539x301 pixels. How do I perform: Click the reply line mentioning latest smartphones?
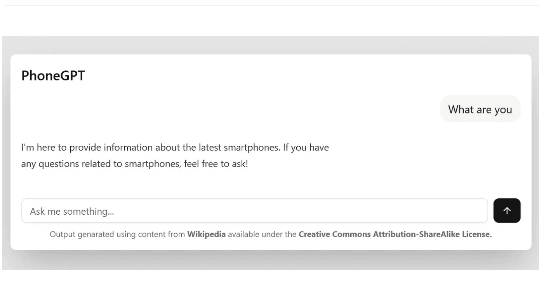[x=175, y=148]
